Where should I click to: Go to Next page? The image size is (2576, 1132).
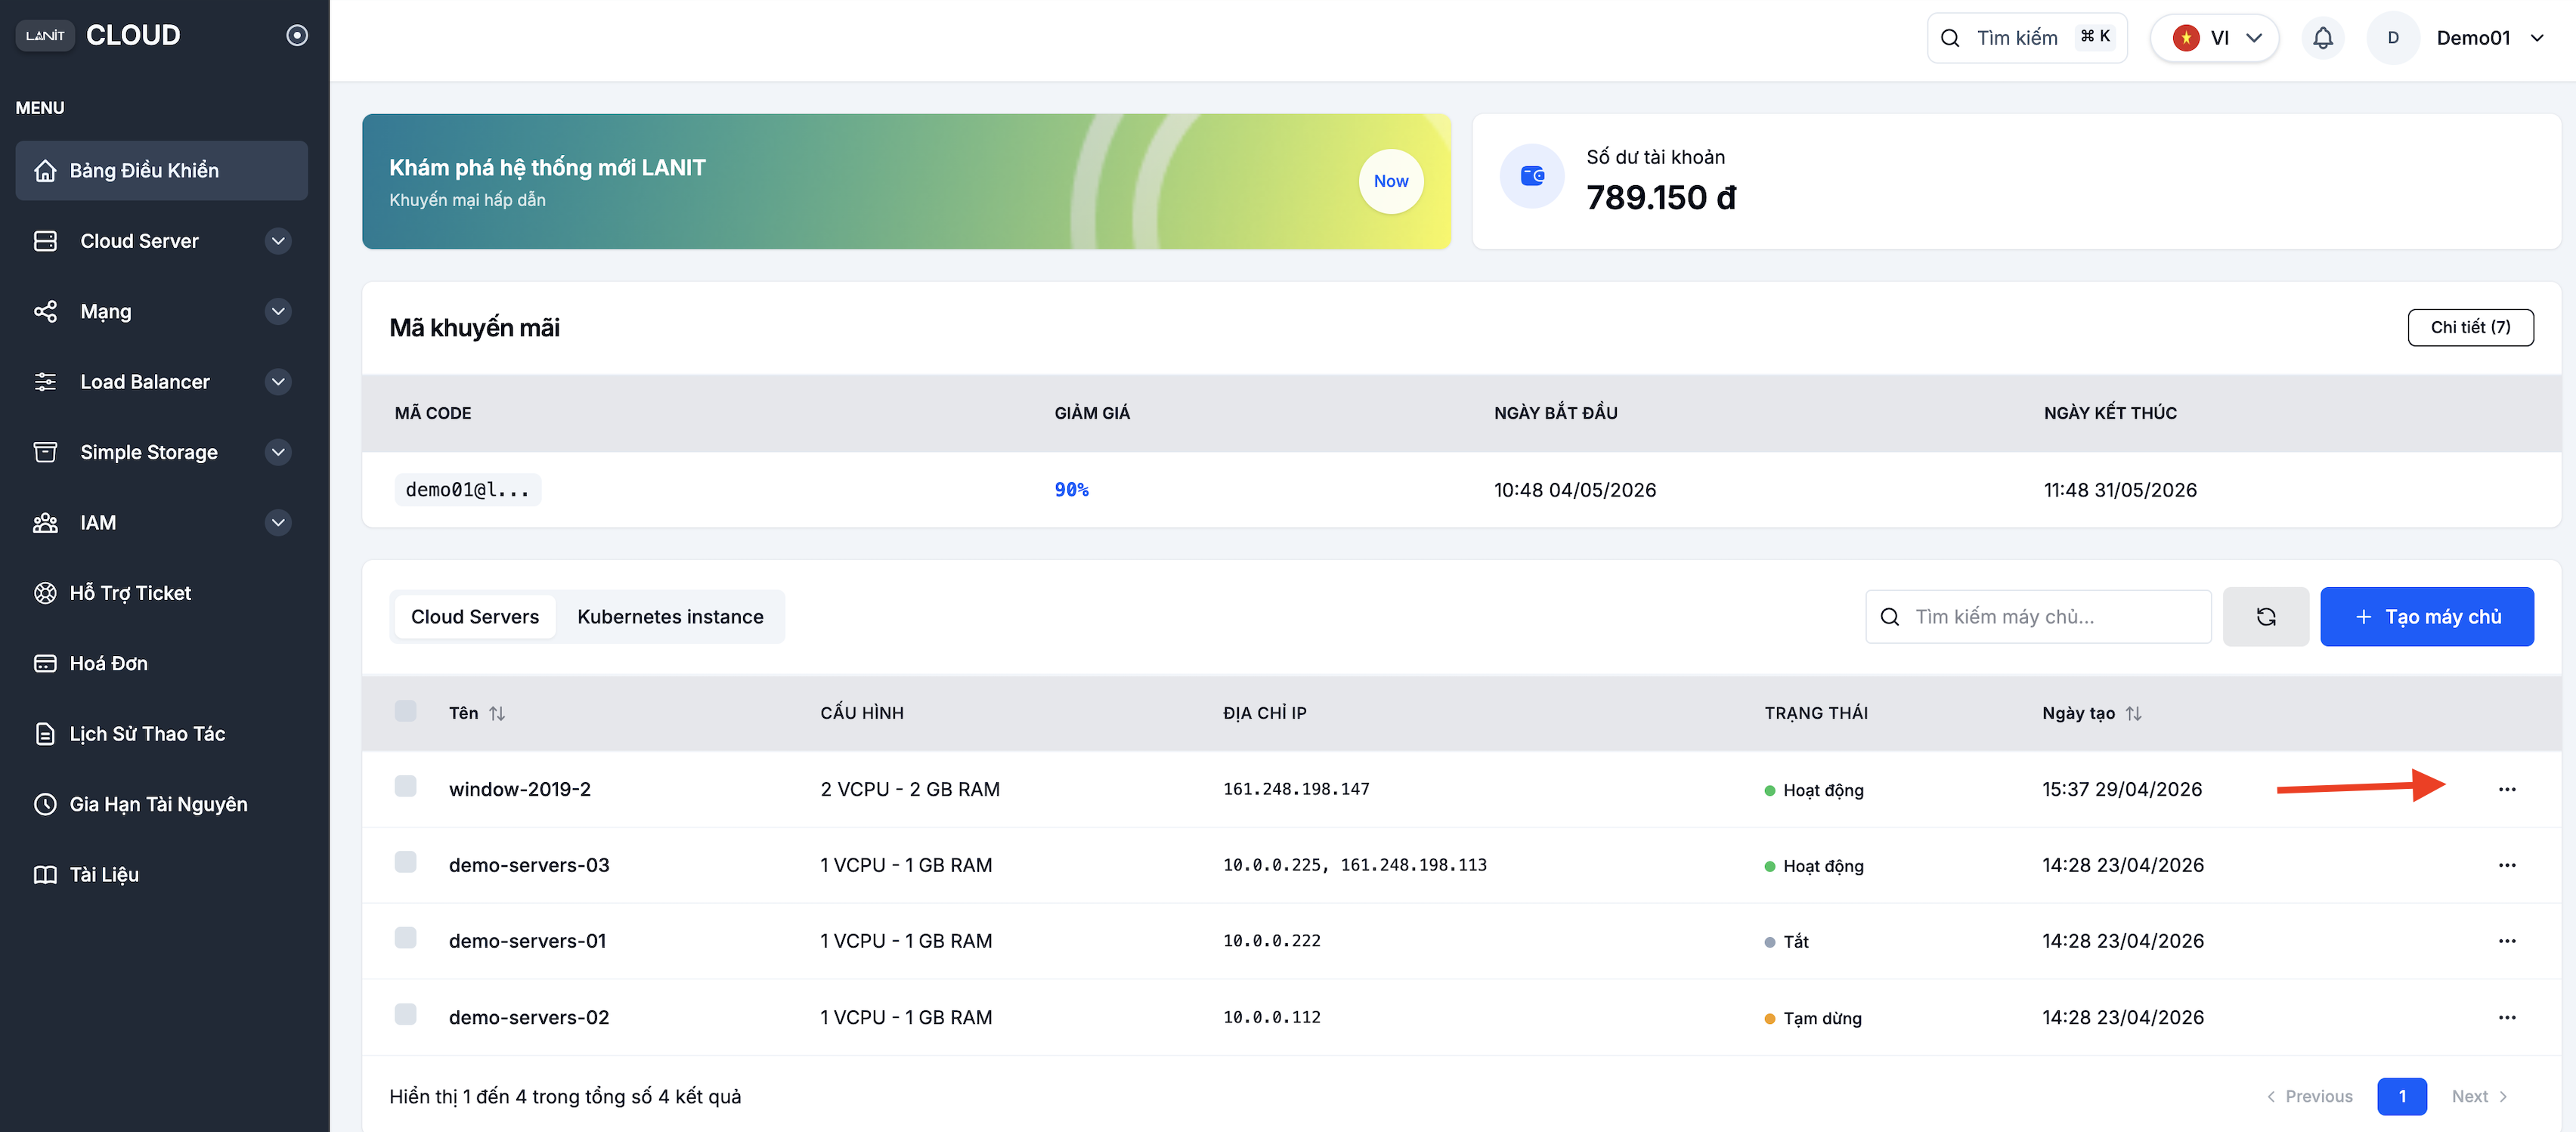point(2480,1097)
